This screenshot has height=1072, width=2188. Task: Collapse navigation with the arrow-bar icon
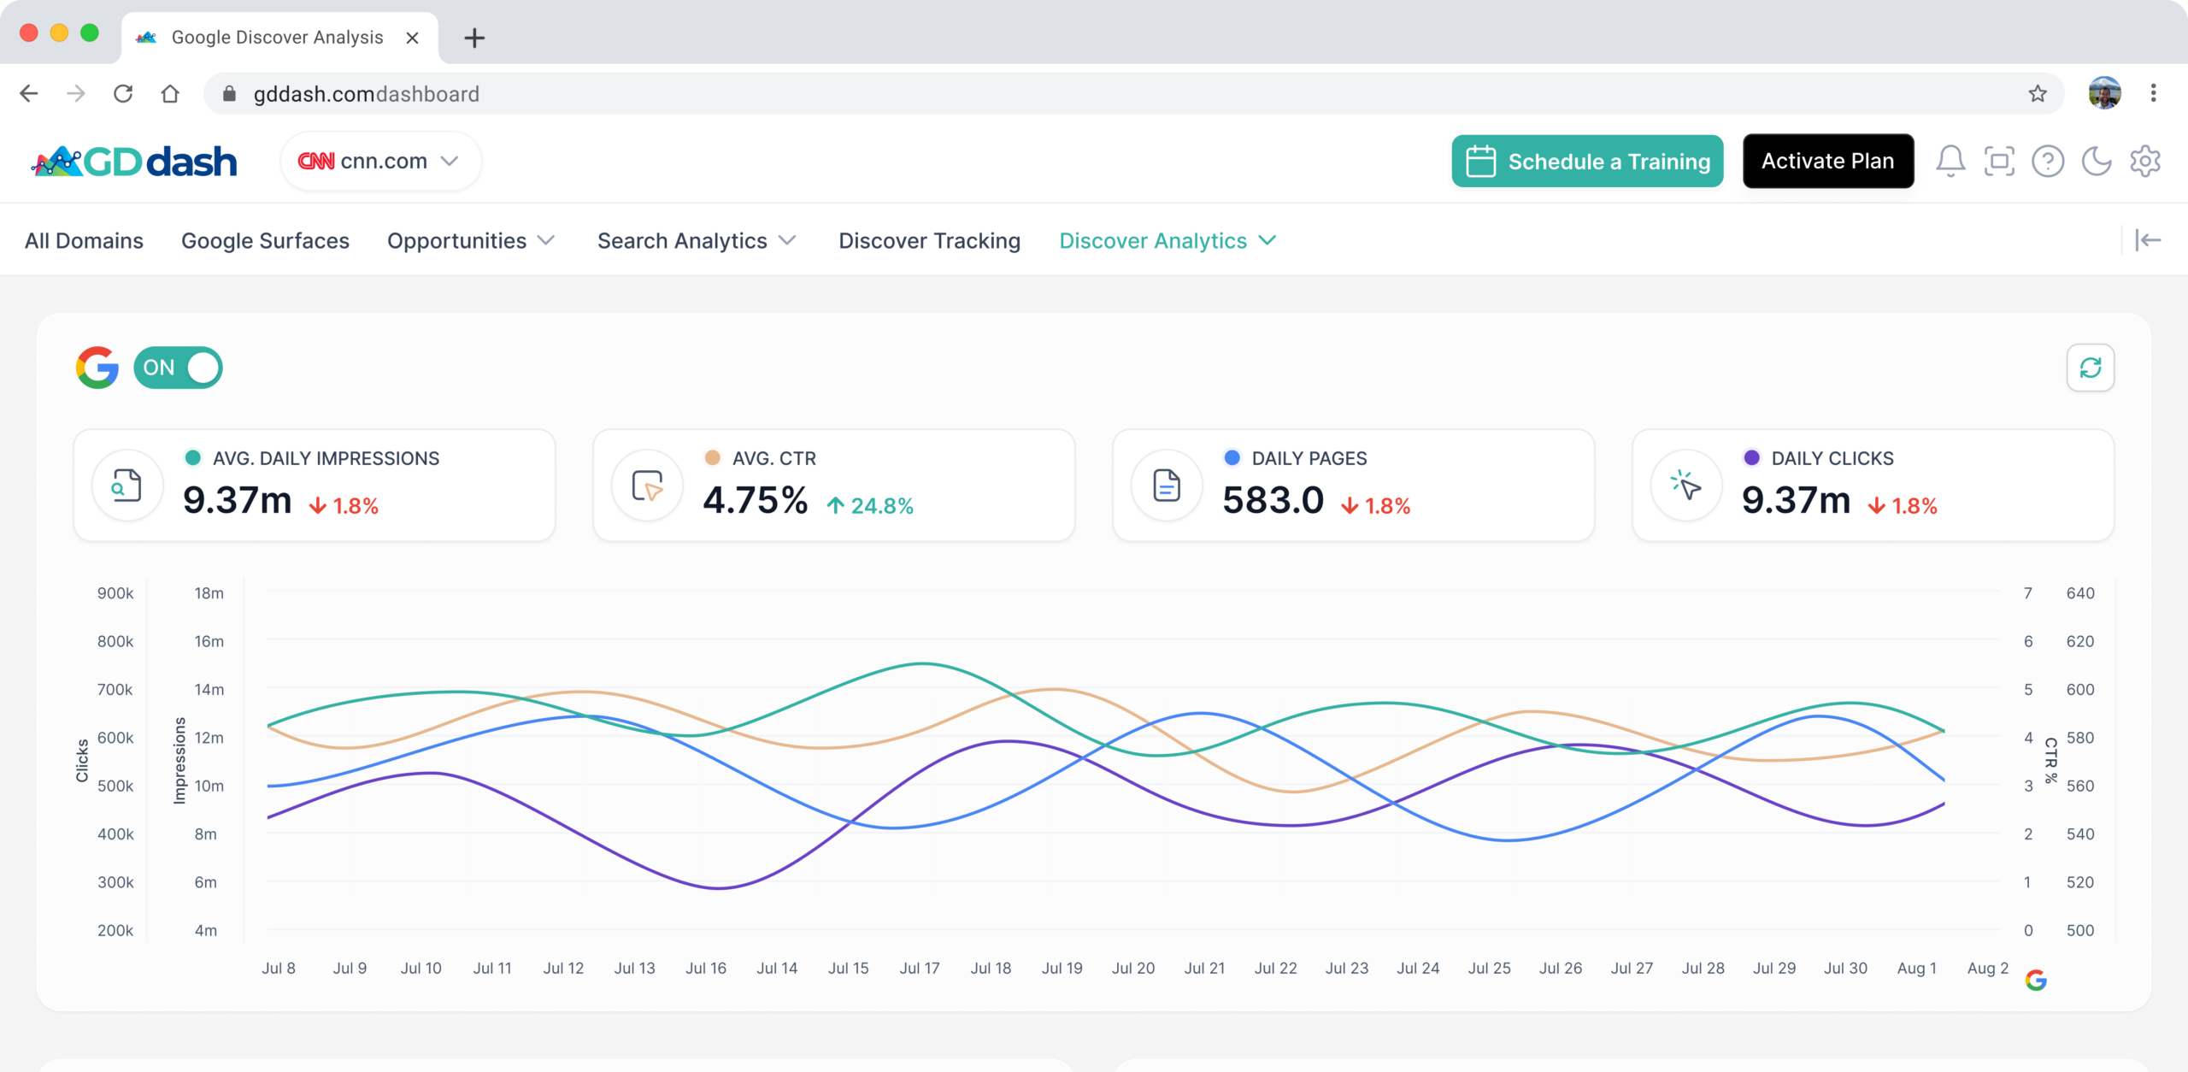(x=2148, y=240)
